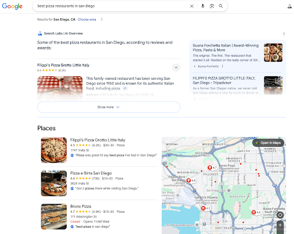294x234 pixels.
Task: Select the 4.6 Buona Forchetta map pin
Action: point(256,212)
